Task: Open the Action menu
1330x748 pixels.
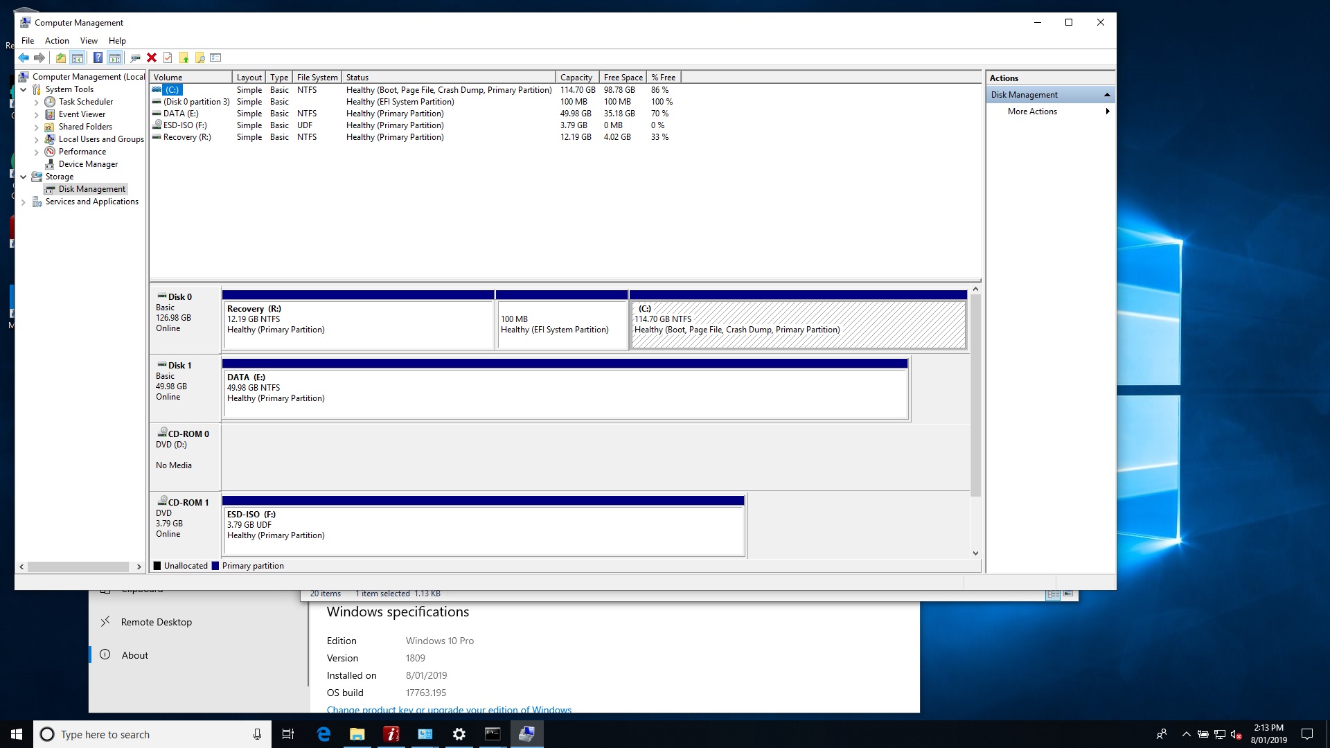Action: pyautogui.click(x=57, y=41)
